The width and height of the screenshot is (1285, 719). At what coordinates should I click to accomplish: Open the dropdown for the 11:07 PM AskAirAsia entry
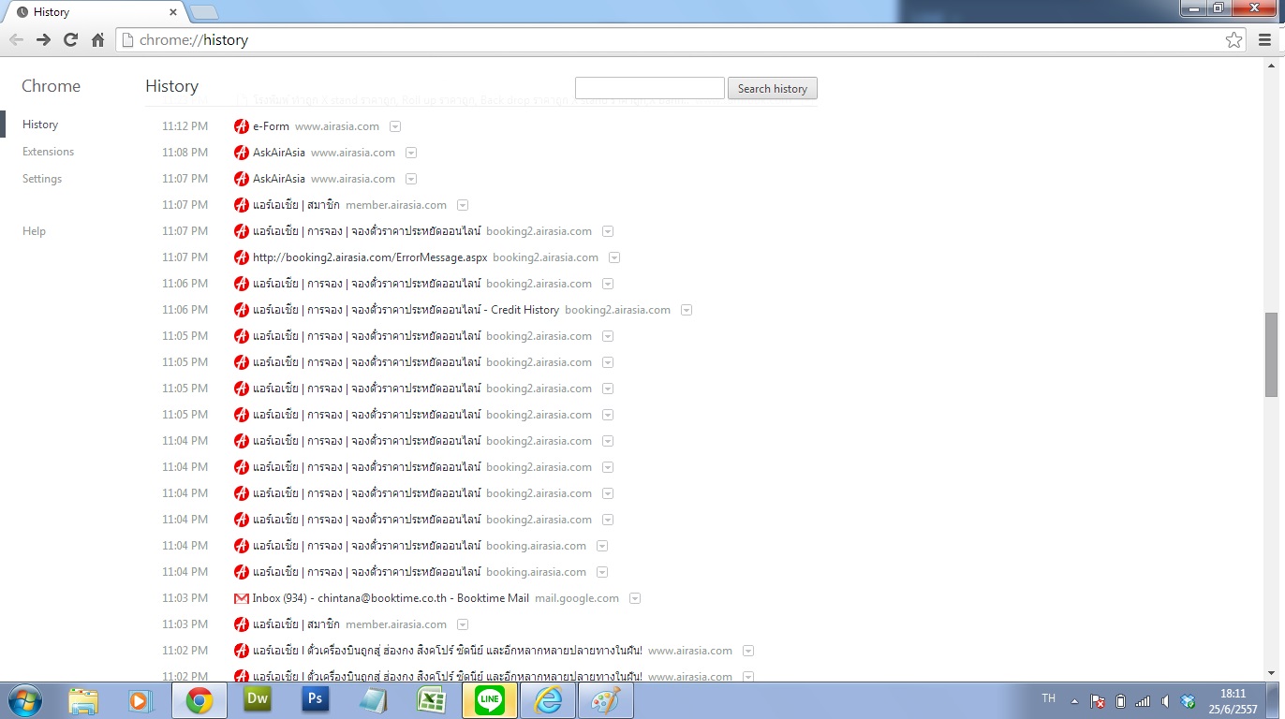411,179
